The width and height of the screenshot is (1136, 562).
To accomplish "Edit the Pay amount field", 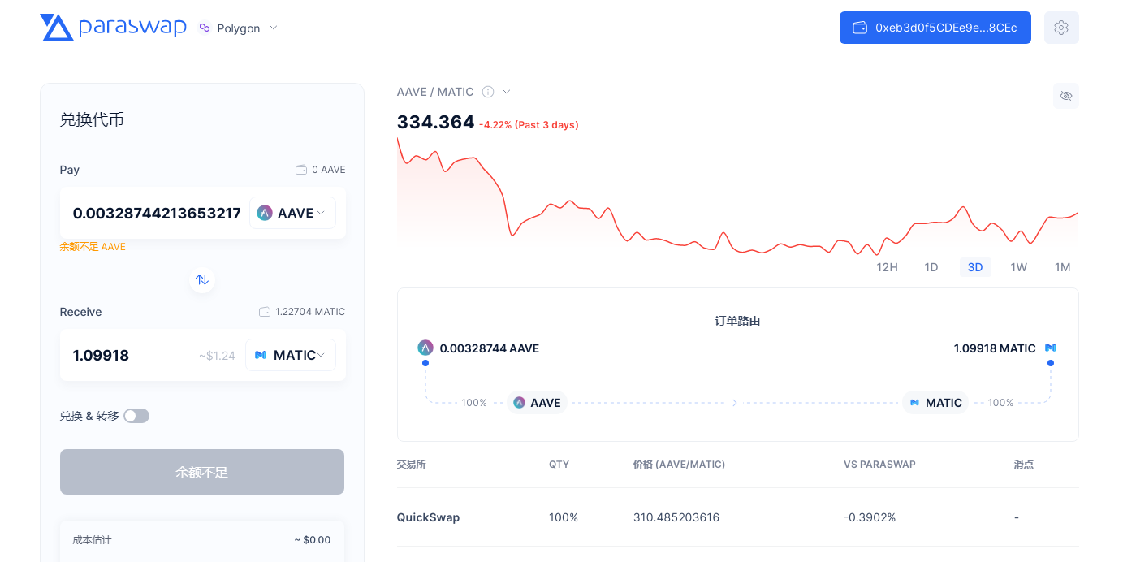I will coord(157,213).
